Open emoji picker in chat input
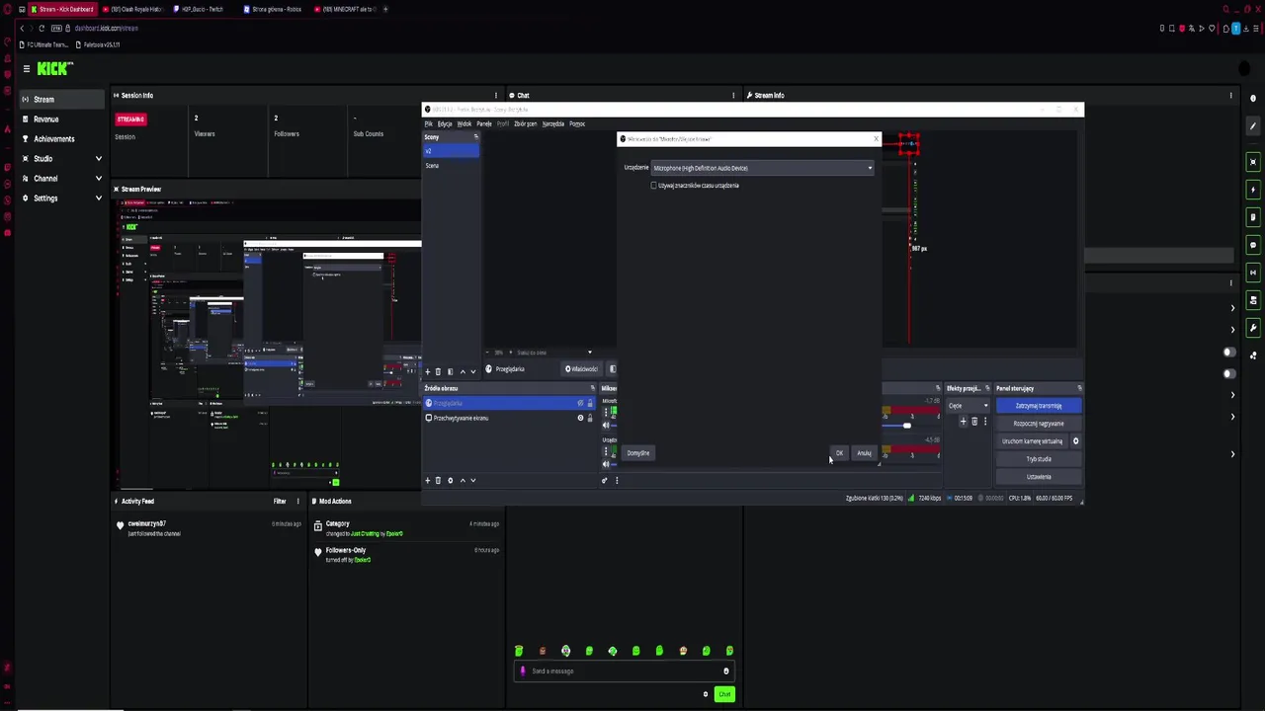This screenshot has width=1265, height=711. pos(726,671)
